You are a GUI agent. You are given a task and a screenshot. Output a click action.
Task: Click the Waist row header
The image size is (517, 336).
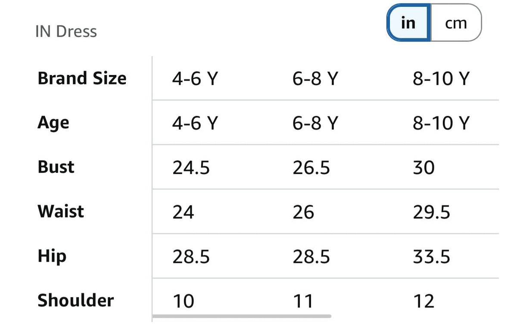click(x=61, y=212)
